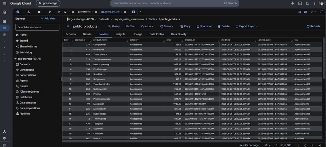
Task: Focus the top Google Cloud search bar
Action: (175, 3)
